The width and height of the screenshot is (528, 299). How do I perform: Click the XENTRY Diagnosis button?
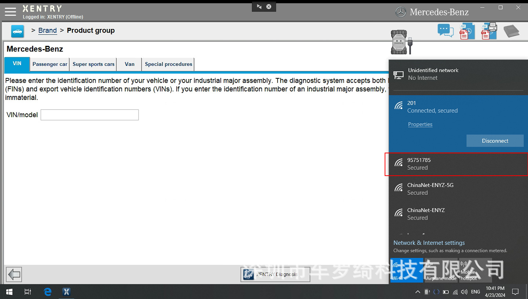tap(275, 274)
